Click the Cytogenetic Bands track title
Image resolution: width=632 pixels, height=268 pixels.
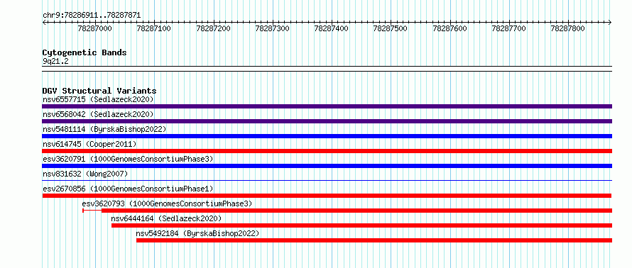coord(85,52)
